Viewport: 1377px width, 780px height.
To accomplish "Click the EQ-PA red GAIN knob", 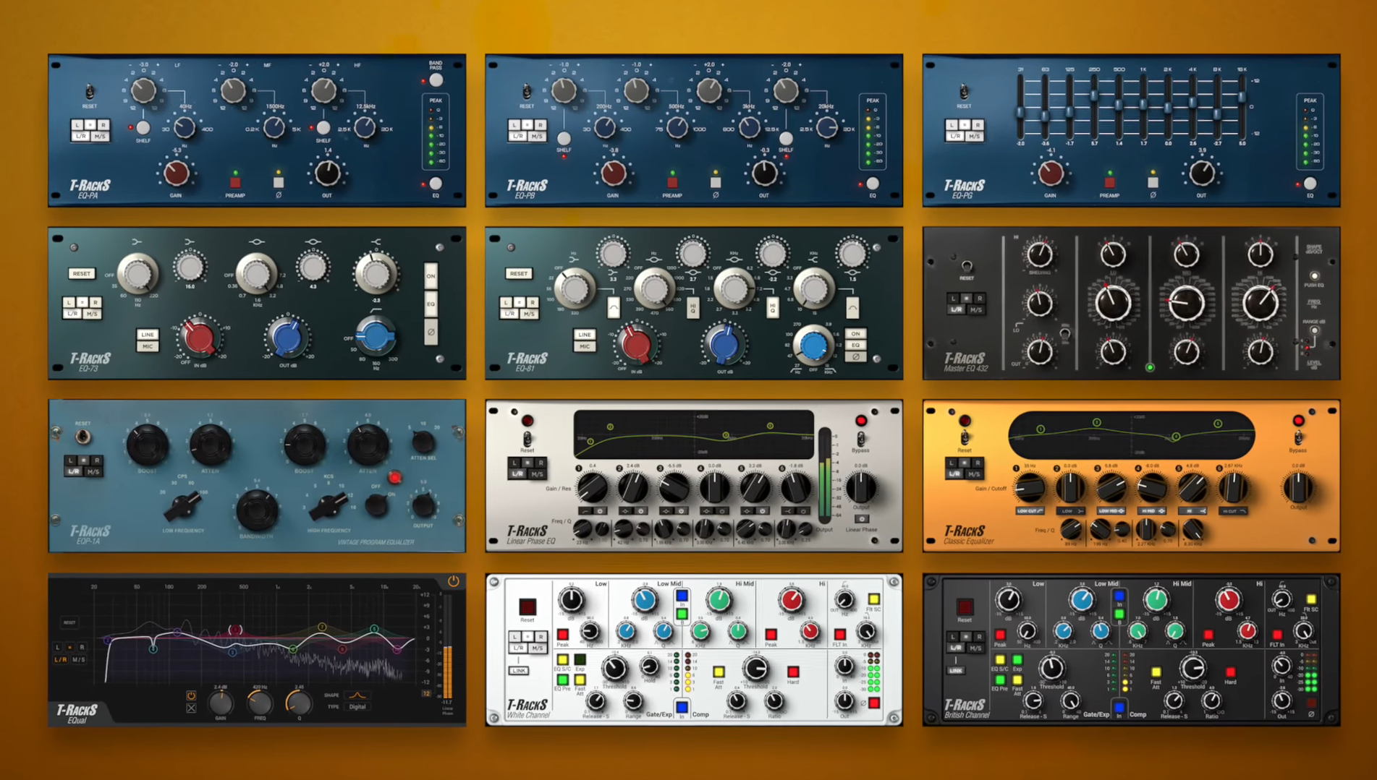I will pos(177,173).
